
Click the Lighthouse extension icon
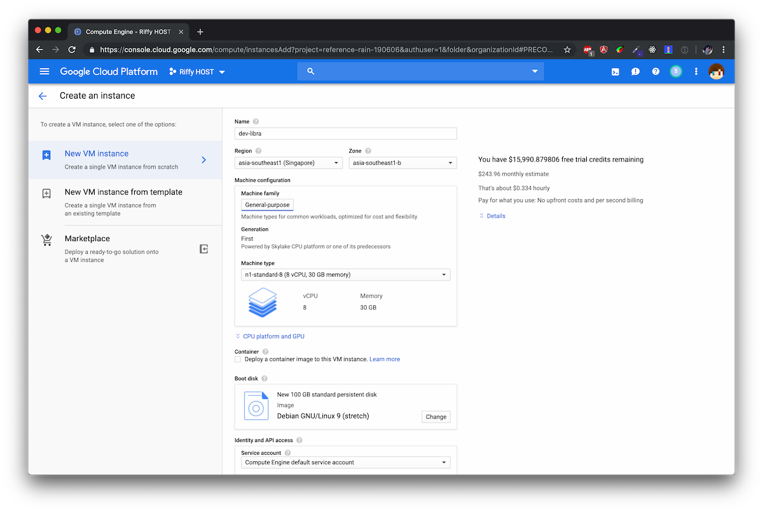click(668, 50)
